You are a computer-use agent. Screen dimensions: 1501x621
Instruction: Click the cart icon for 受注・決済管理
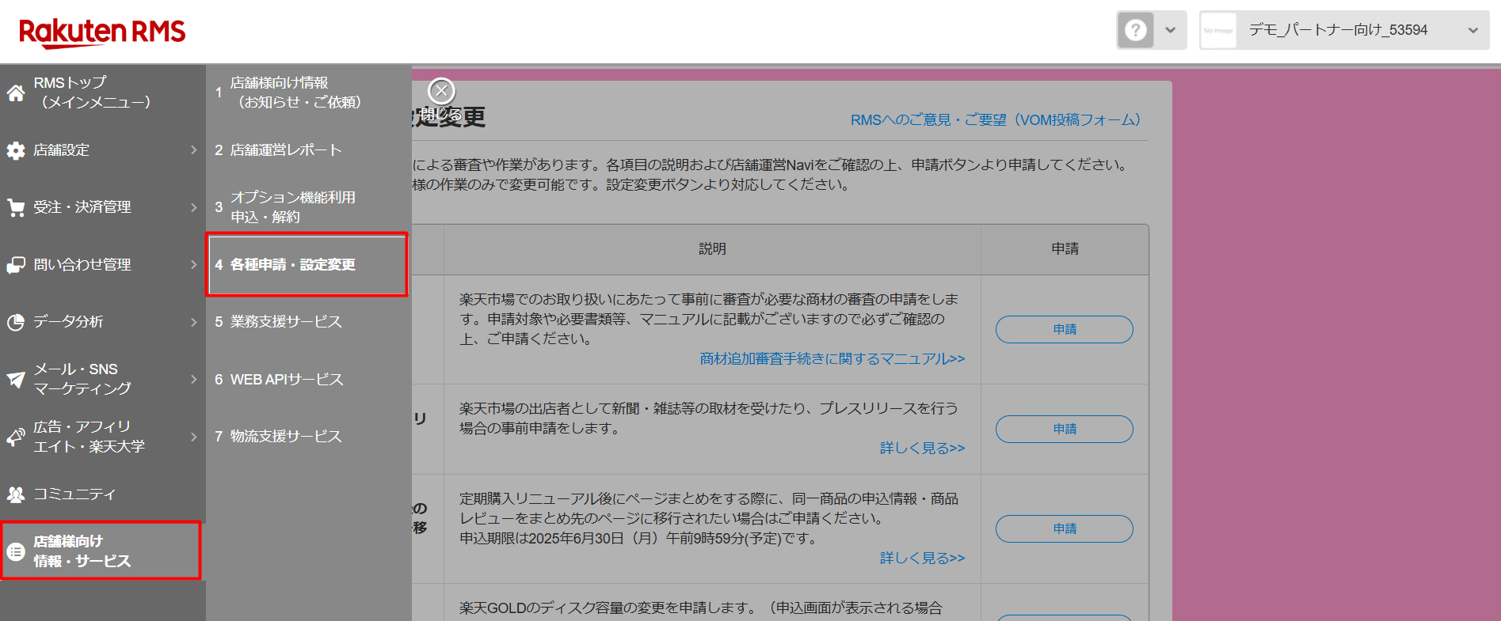point(16,207)
